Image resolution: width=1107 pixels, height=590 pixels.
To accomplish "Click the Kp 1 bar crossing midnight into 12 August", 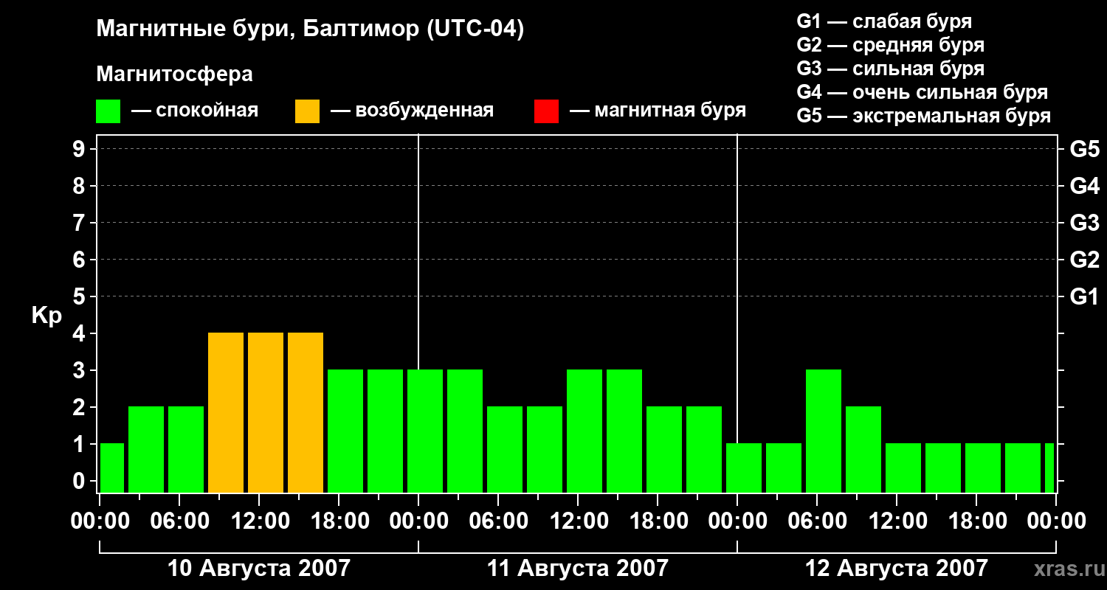I will (x=744, y=468).
